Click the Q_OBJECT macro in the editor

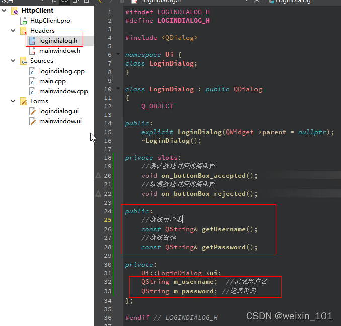157,106
